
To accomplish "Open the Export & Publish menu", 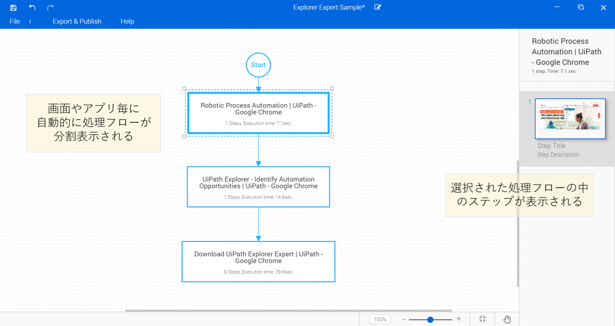I will coord(77,22).
